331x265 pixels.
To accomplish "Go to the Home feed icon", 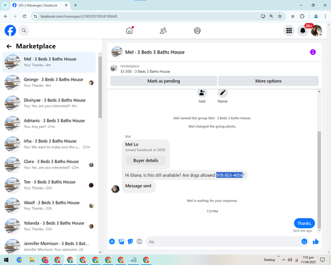I will coord(130,30).
